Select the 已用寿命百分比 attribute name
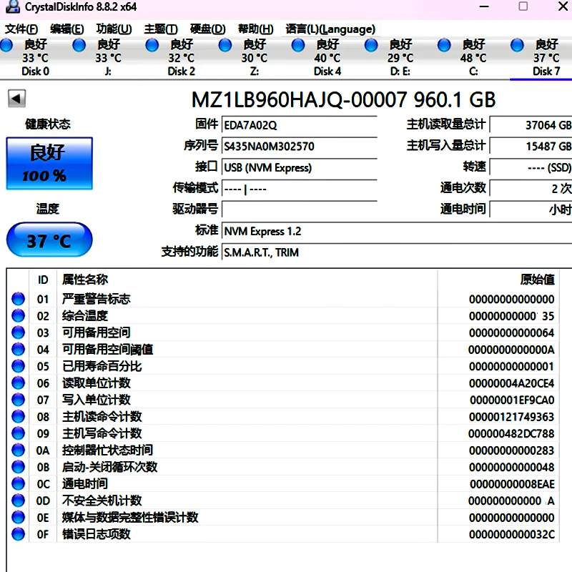This screenshot has width=572, height=572. [102, 366]
